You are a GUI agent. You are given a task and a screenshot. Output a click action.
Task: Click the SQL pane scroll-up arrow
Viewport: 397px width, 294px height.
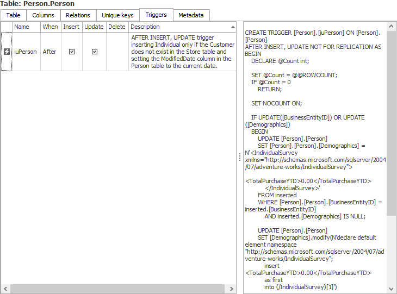click(391, 27)
